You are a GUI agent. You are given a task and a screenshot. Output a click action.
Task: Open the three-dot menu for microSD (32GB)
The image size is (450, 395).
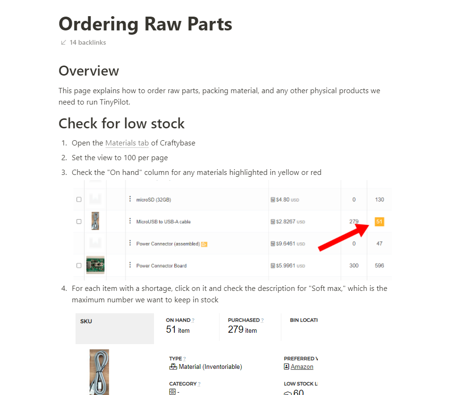(x=130, y=199)
